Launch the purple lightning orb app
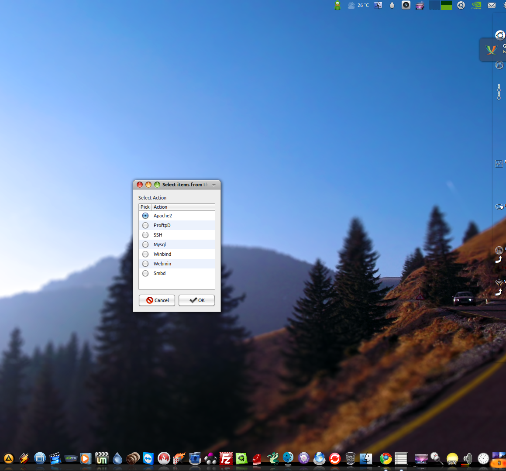The width and height of the screenshot is (506, 471). click(304, 458)
